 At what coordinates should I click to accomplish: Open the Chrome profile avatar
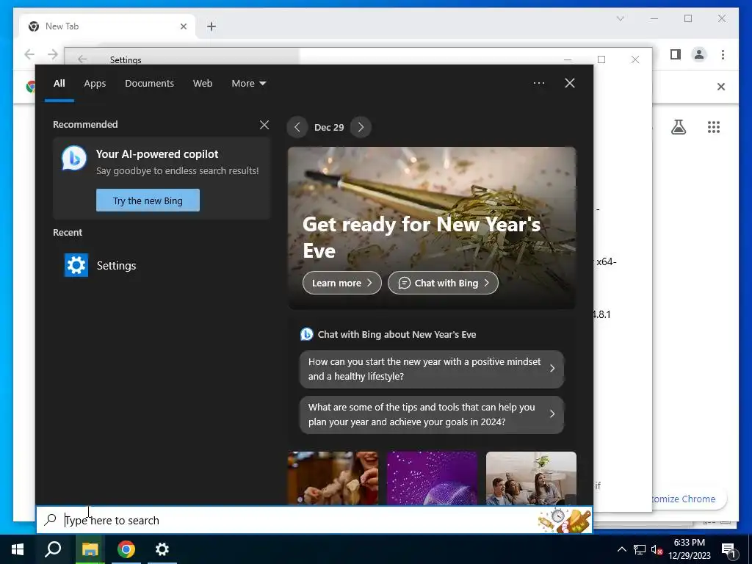tap(699, 54)
